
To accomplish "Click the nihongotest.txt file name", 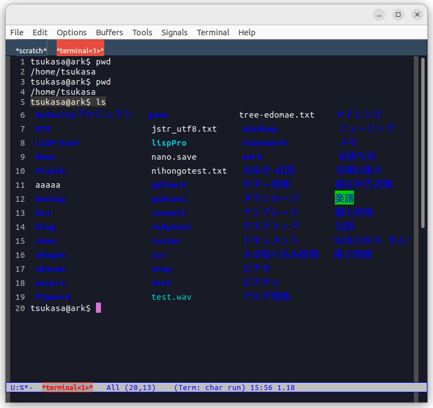I will pos(189,171).
